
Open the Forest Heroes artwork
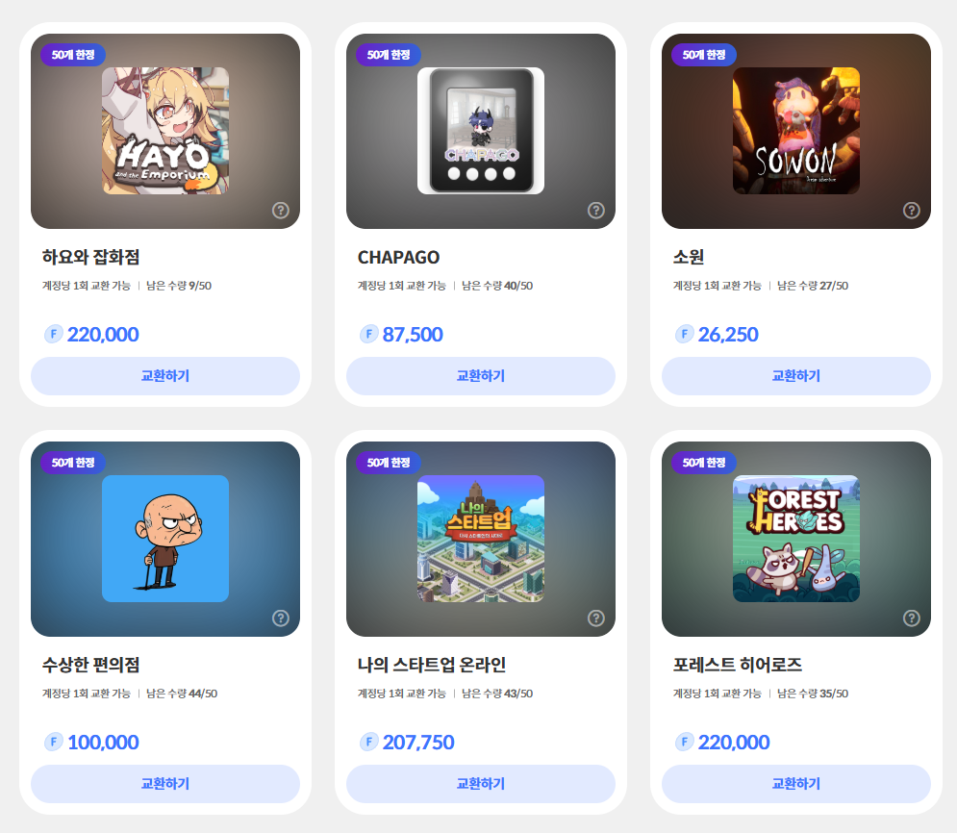796,539
